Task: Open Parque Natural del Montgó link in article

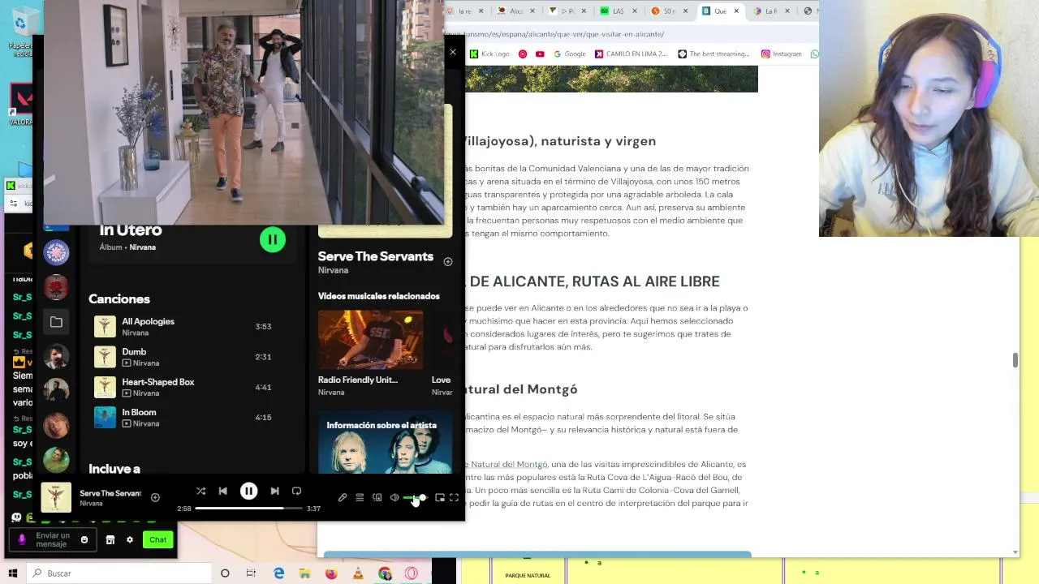Action: tap(507, 464)
